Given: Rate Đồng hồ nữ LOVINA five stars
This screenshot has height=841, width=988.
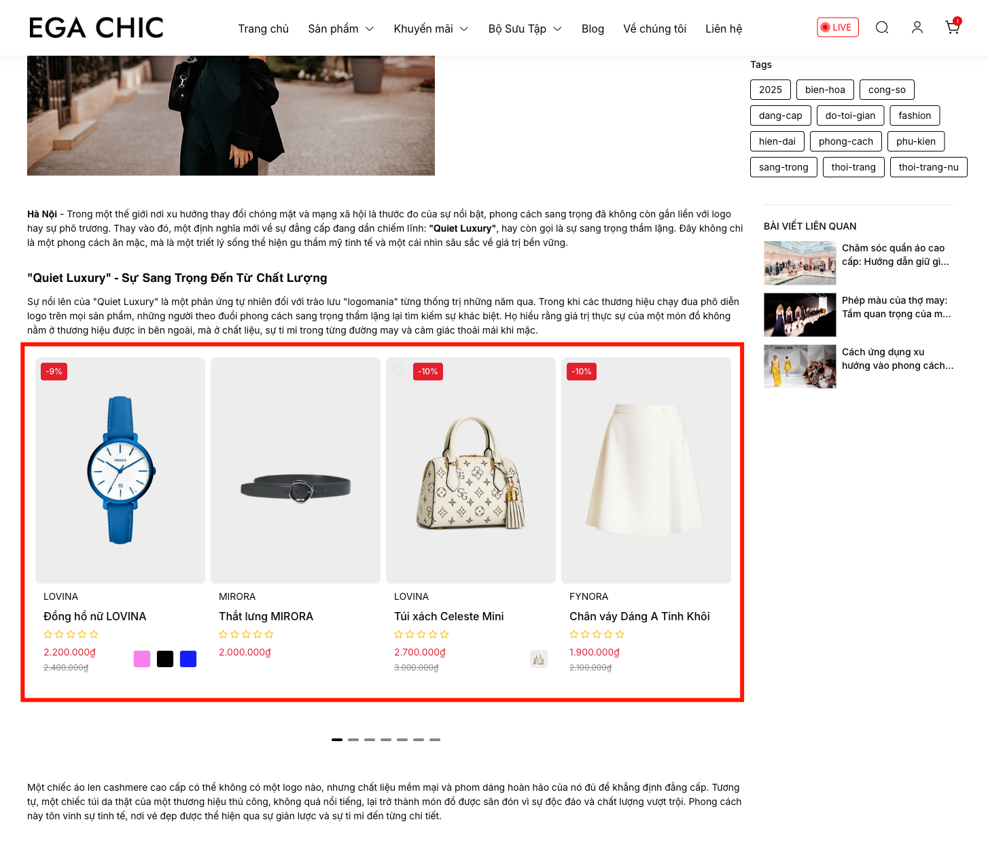Looking at the screenshot, I should coord(94,634).
